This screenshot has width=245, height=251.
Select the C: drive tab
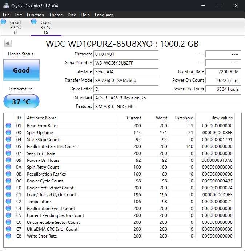(15, 27)
